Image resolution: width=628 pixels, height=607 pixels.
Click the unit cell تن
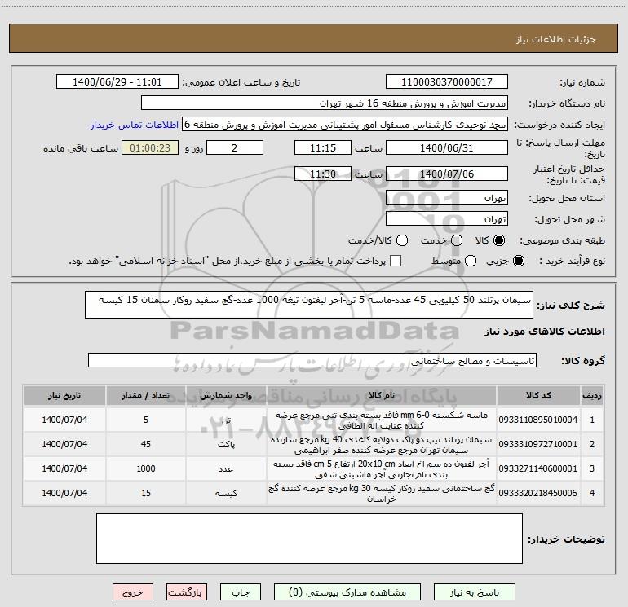(x=226, y=420)
